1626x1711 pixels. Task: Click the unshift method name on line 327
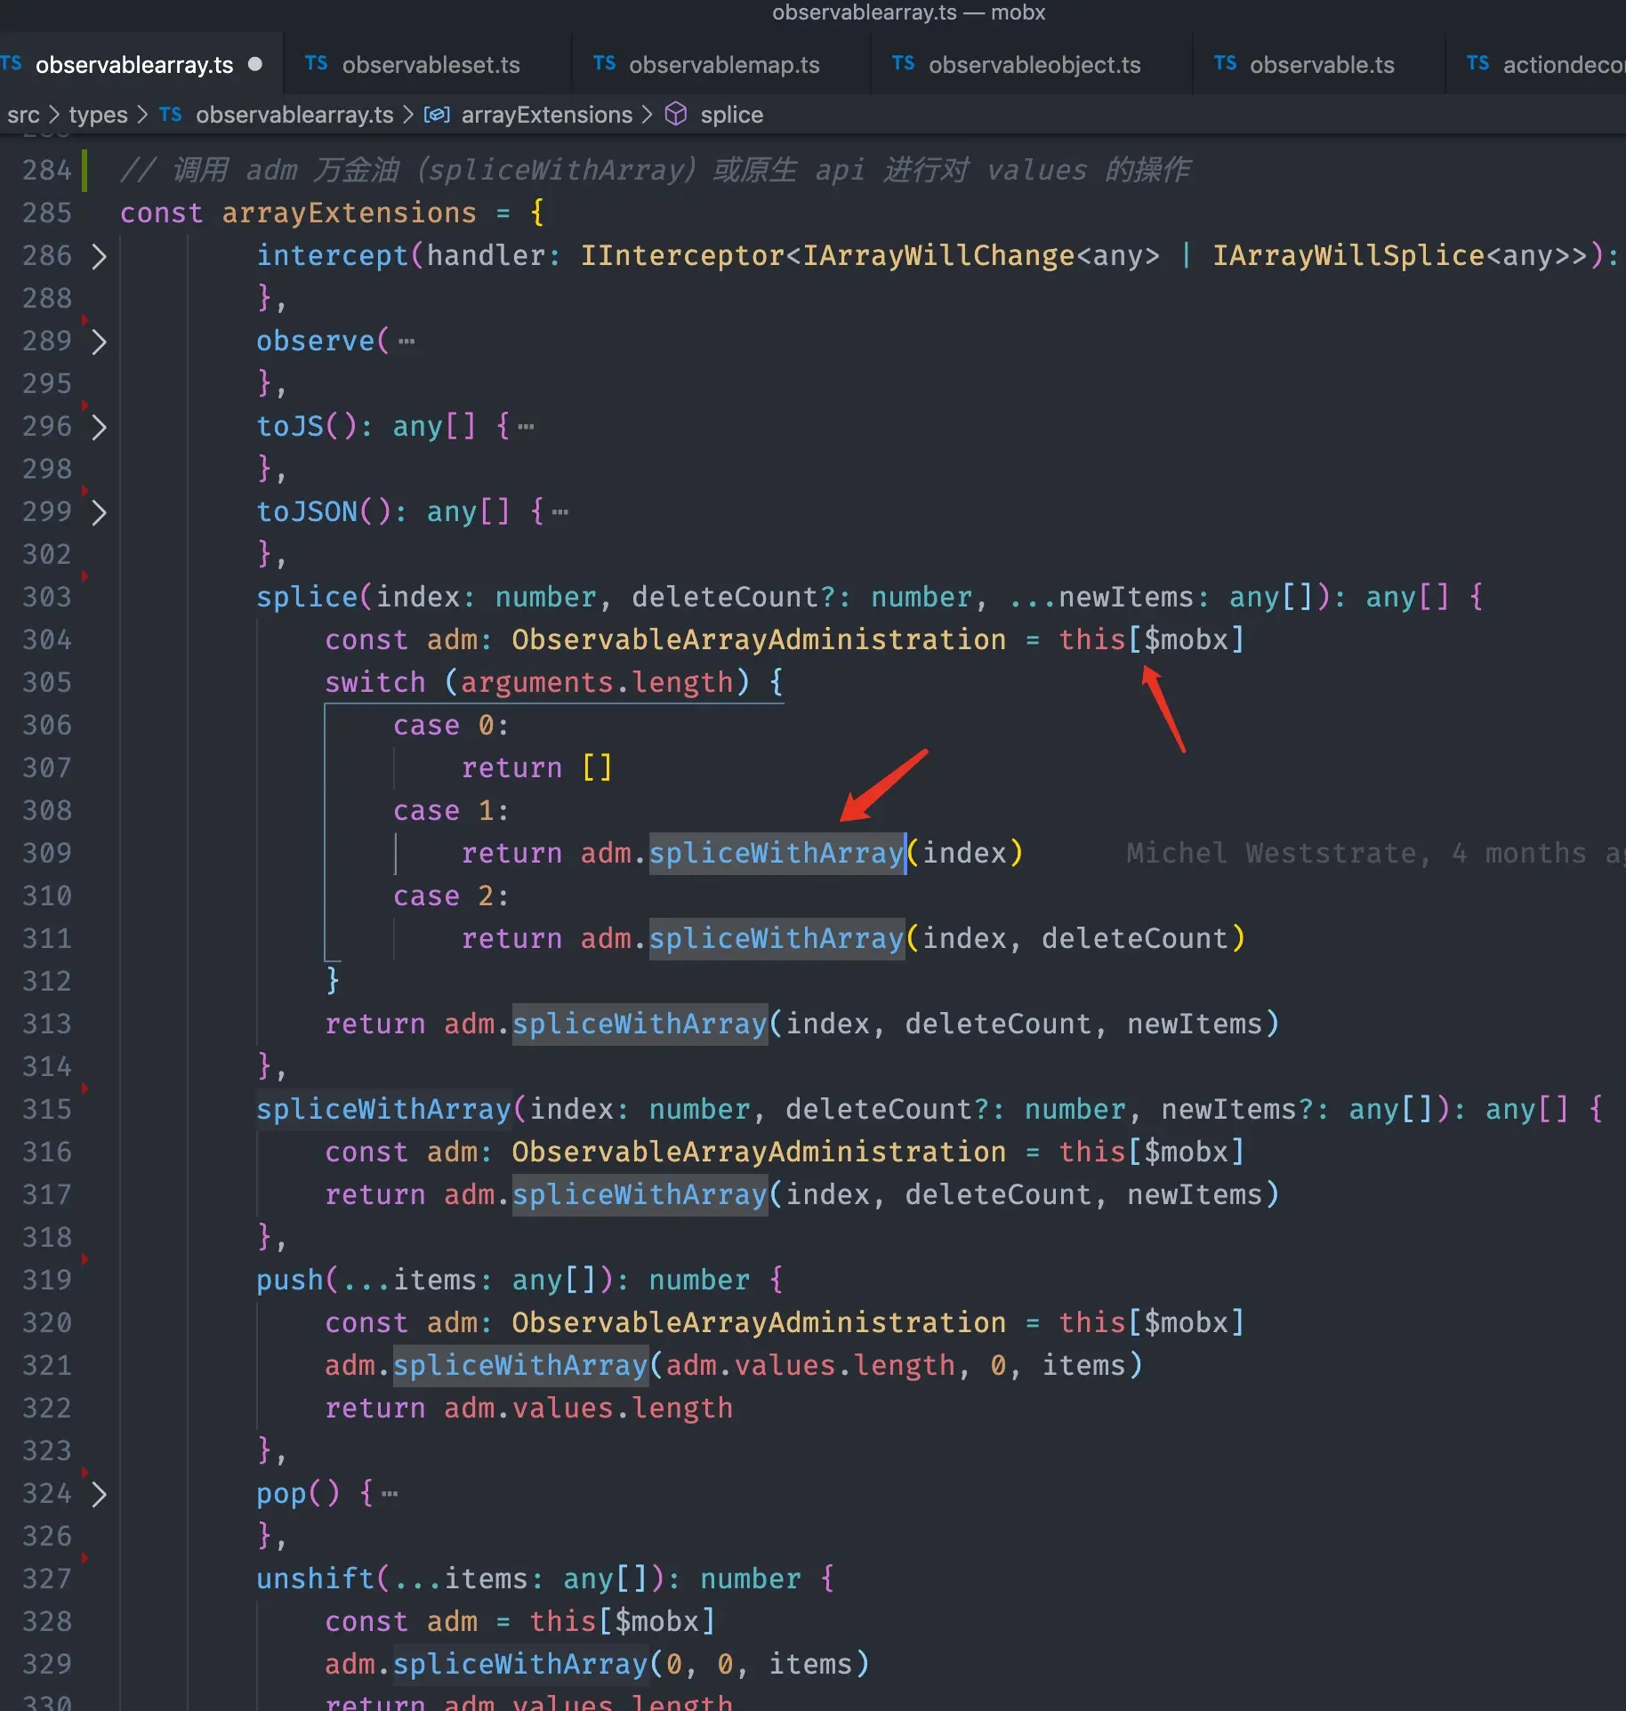coord(316,1578)
